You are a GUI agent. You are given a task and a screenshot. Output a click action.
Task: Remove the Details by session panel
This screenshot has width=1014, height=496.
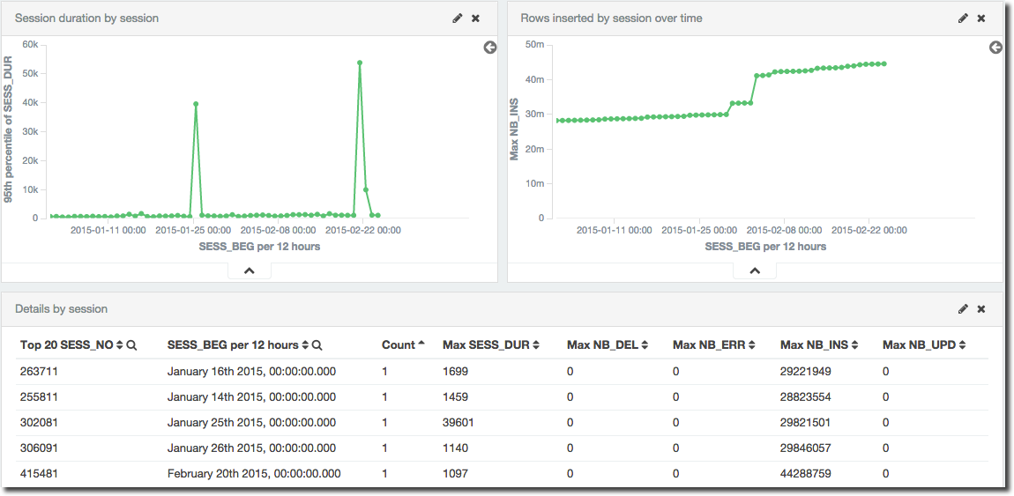tap(981, 309)
